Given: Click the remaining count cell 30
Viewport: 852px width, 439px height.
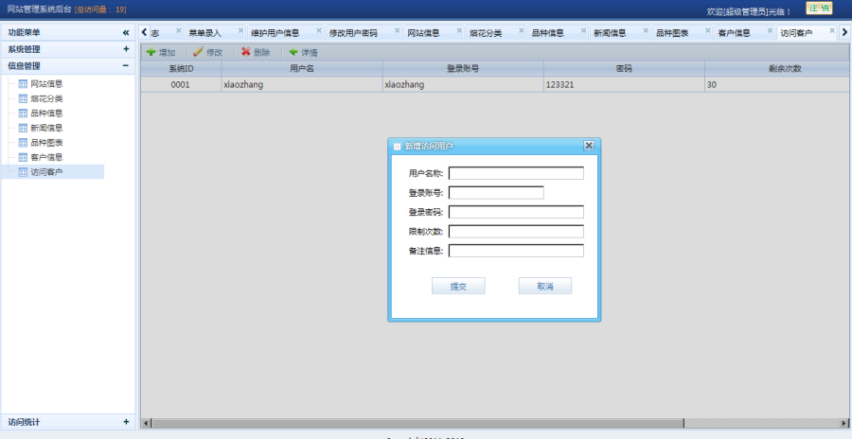Looking at the screenshot, I should point(778,85).
